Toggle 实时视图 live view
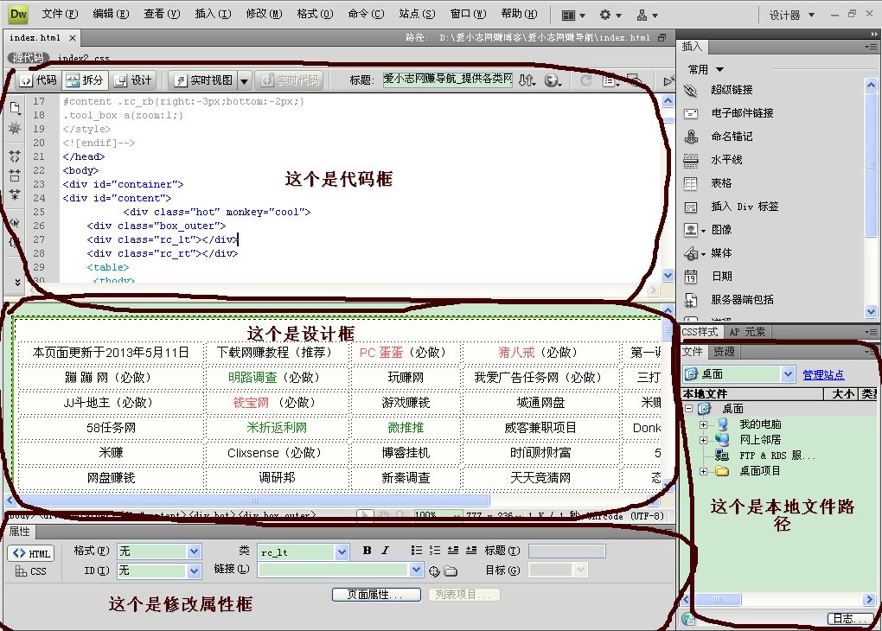The height and width of the screenshot is (631, 882). pyautogui.click(x=203, y=80)
